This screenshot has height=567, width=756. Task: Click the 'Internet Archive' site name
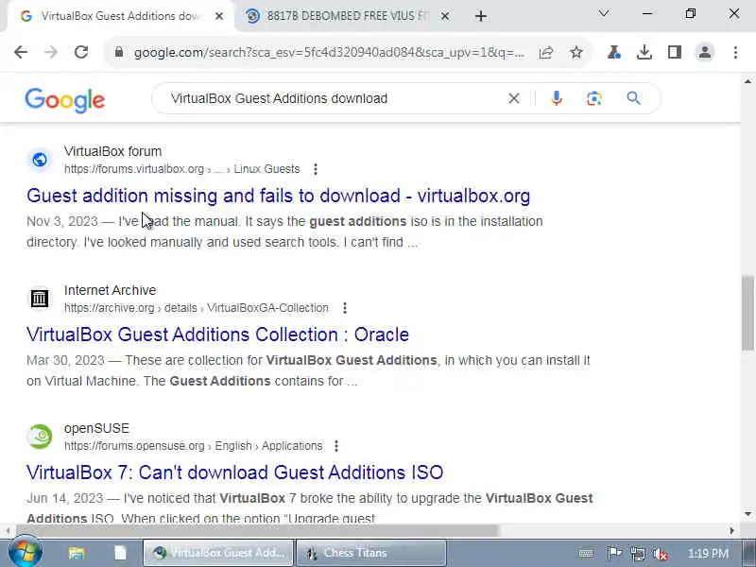pyautogui.click(x=110, y=290)
